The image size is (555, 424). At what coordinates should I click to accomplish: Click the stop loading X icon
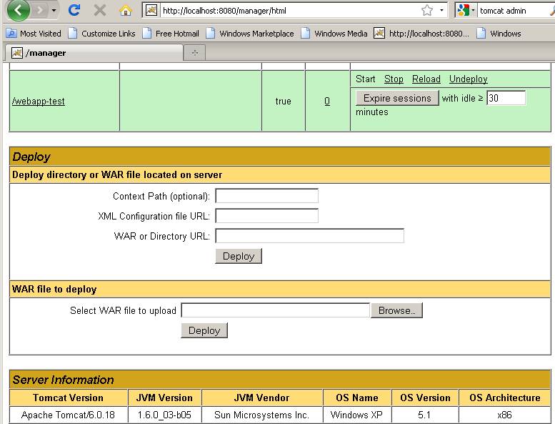99,10
